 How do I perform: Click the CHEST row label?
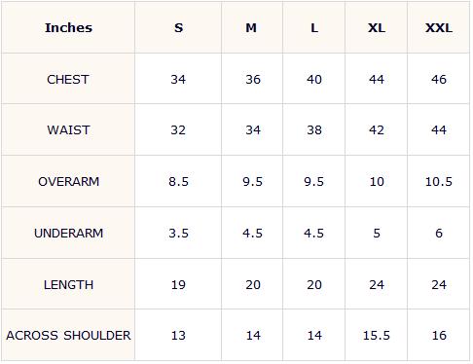coord(68,79)
